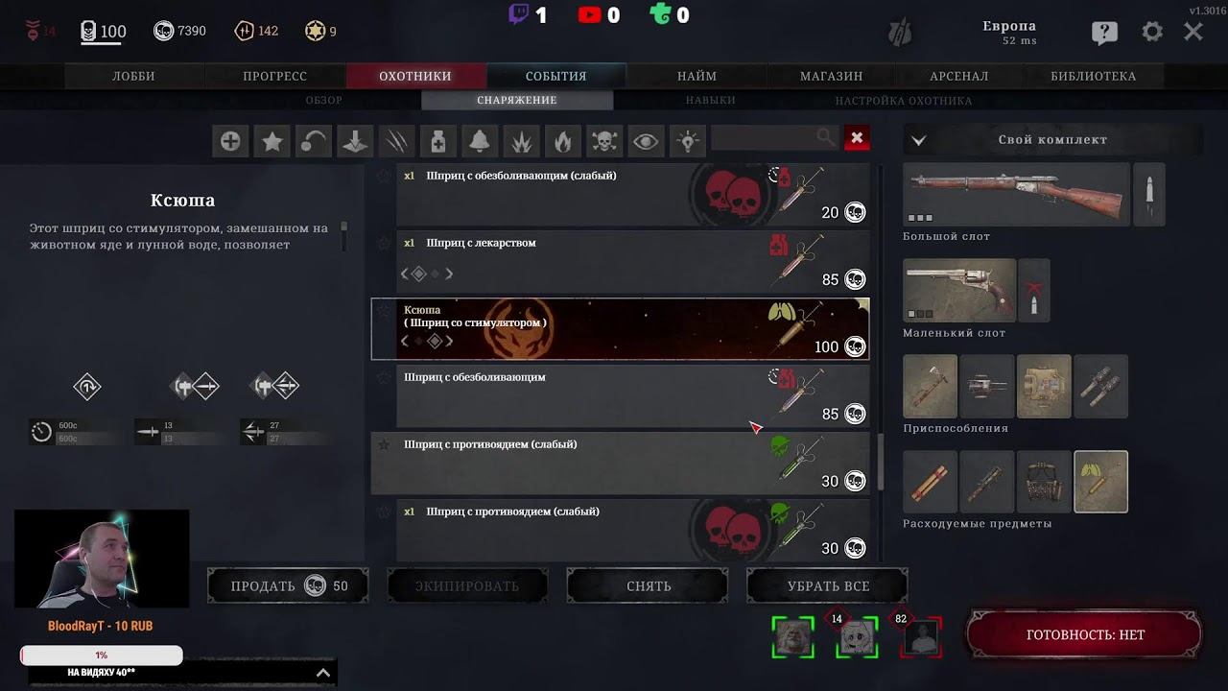Image resolution: width=1228 pixels, height=691 pixels.
Task: Filter items by skull poison icon
Action: (604, 141)
